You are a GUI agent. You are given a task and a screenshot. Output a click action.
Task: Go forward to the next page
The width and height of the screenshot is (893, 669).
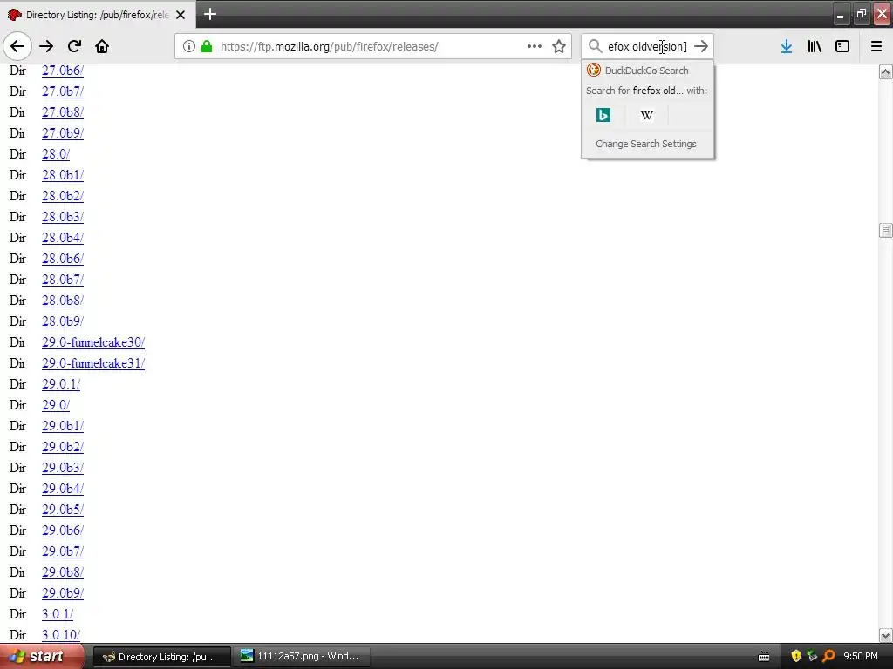point(46,46)
